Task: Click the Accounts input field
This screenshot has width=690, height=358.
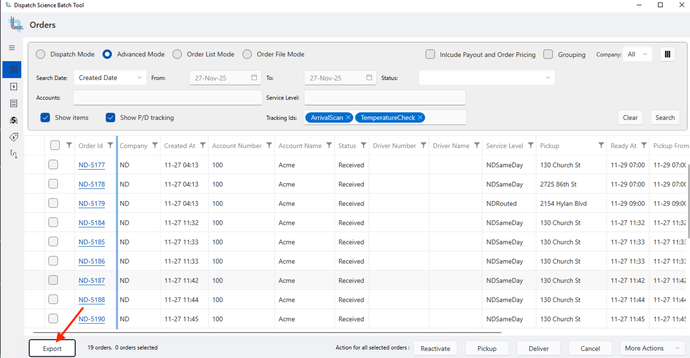Action: (168, 98)
